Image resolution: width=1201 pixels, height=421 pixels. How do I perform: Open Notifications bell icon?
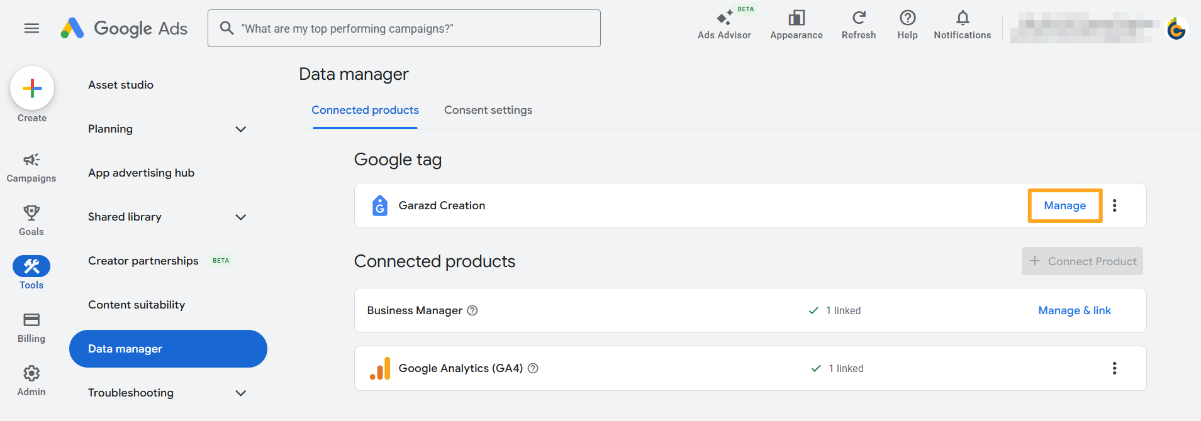pyautogui.click(x=962, y=18)
